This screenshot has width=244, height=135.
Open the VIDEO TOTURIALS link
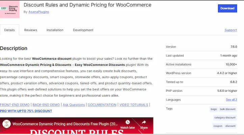coord(134,105)
